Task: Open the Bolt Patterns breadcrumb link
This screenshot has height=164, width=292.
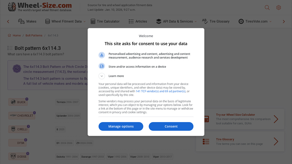Action: (34, 36)
